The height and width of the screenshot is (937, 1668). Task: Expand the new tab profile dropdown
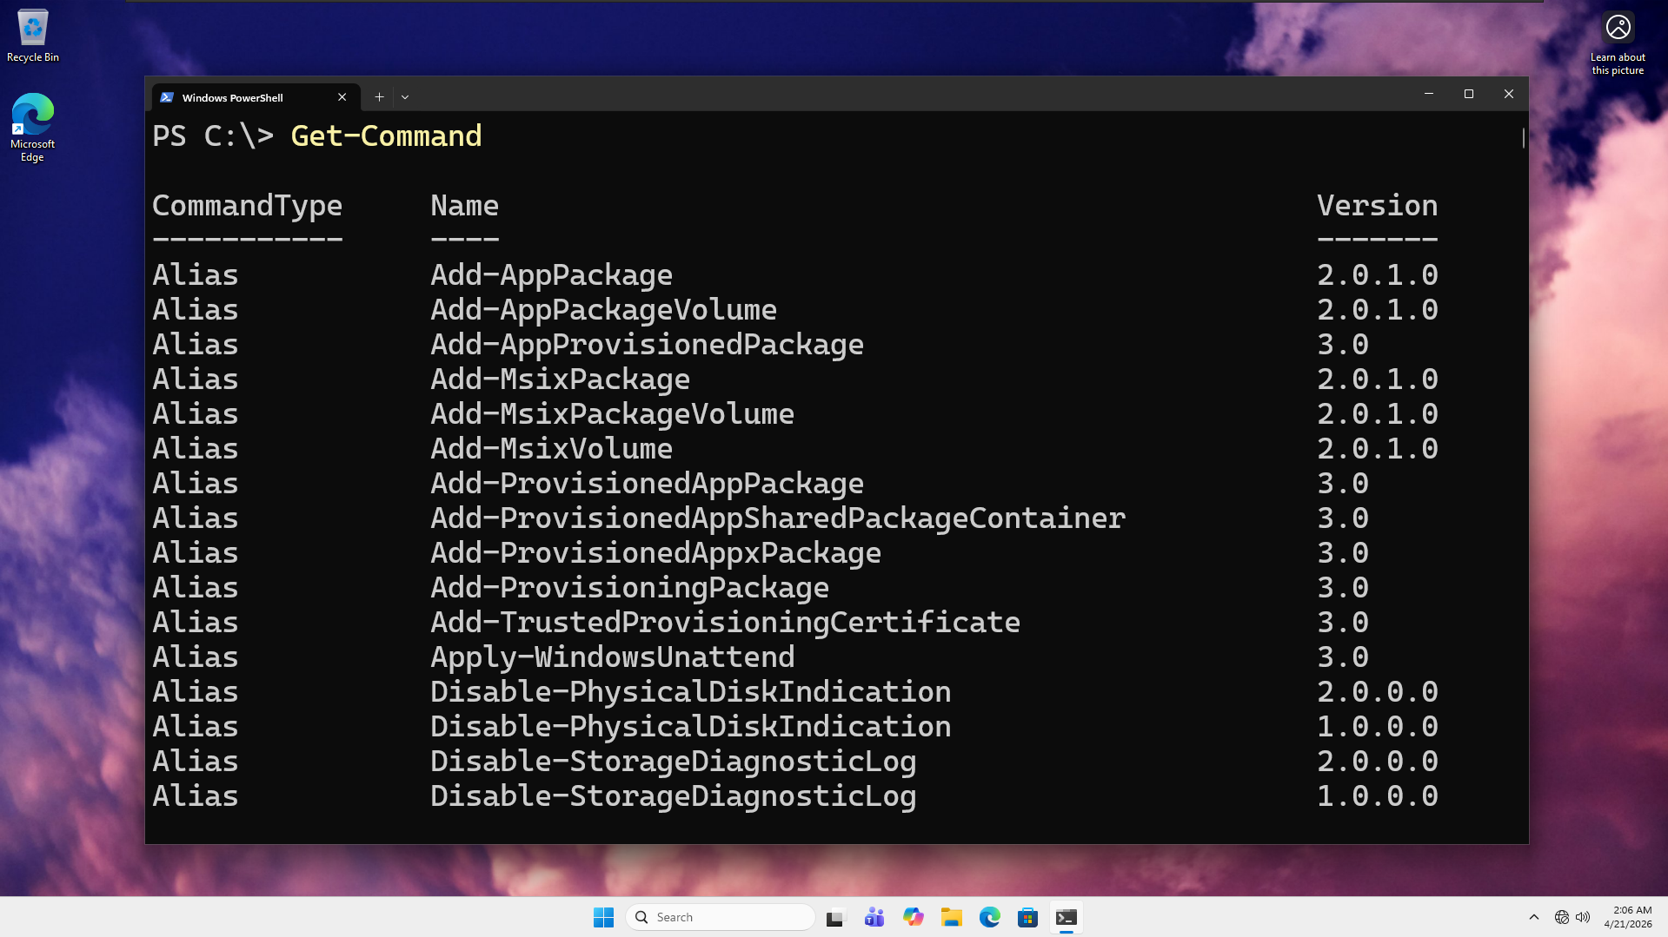[x=405, y=97]
